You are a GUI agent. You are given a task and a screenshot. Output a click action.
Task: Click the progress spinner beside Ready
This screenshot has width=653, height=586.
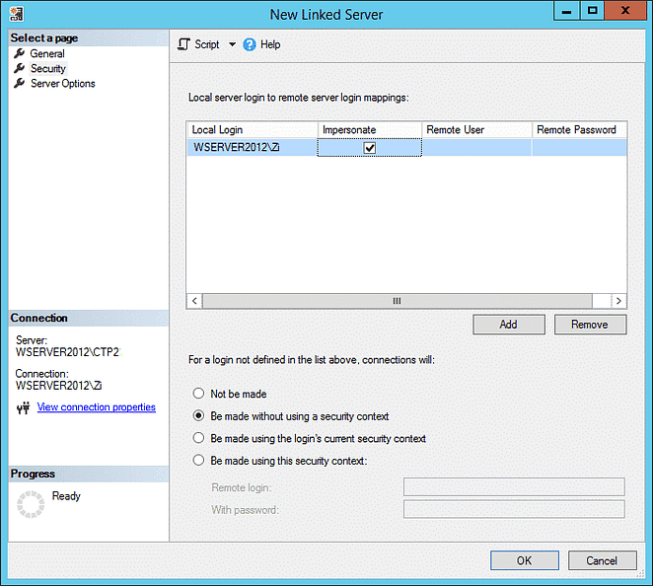31,504
